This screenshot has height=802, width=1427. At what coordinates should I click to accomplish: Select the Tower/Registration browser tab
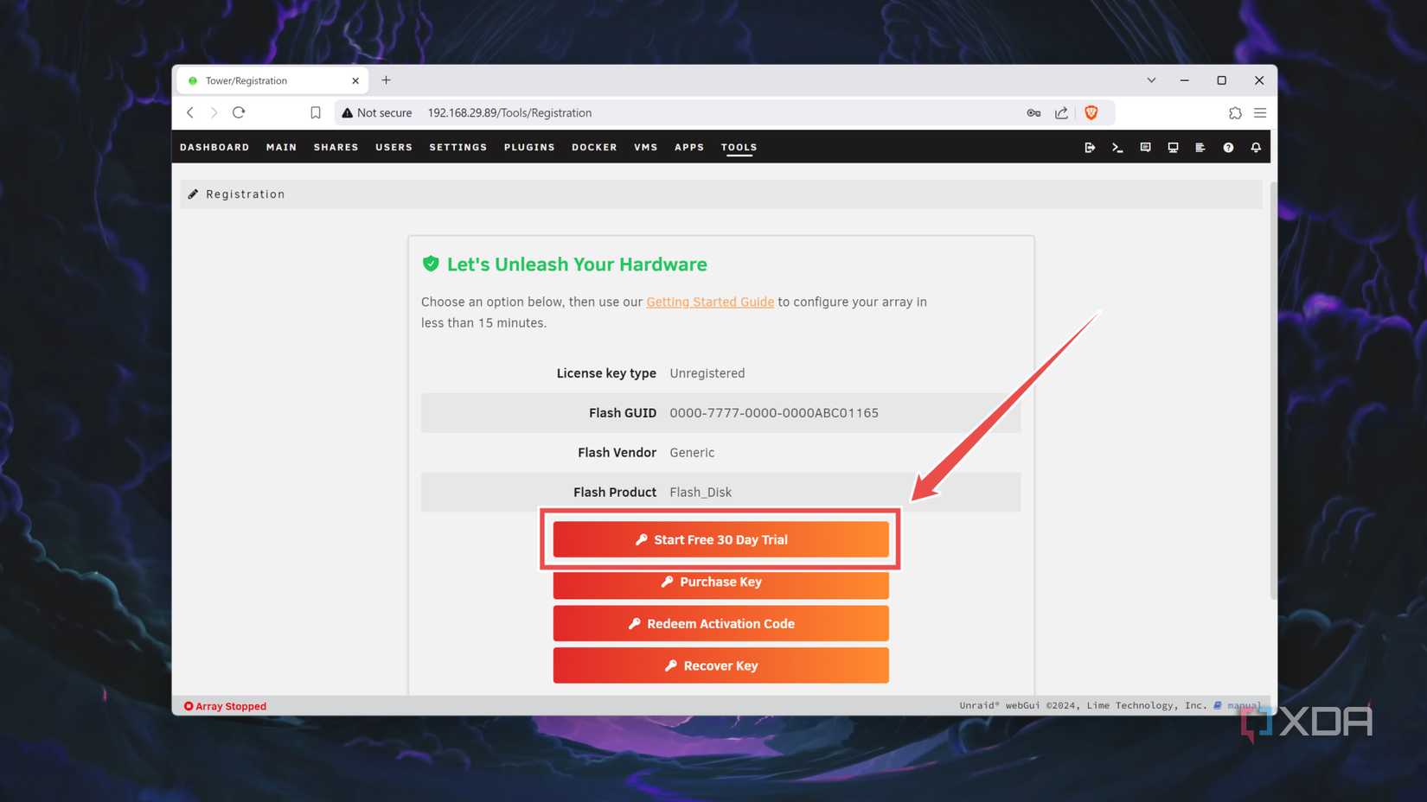272,80
